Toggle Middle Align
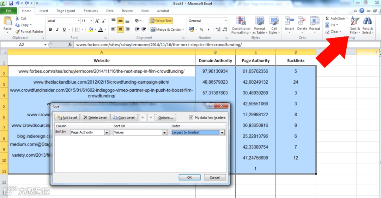 tap(120, 21)
